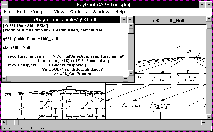Viewport: 213px width, 132px height.
Task: Maximize the q931.pdl editor window
Action: coord(130,20)
